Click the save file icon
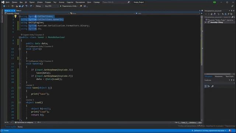The height and width of the screenshot is (133, 236). click(20, 6)
